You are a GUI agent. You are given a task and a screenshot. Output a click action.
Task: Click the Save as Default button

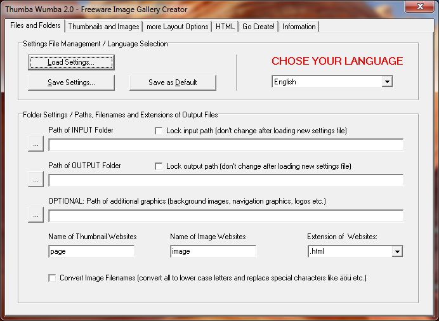point(173,82)
